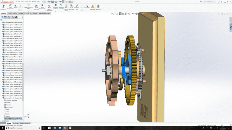Switch to the Evaluate tab
This screenshot has height=130, width=232.
coord(20,13)
